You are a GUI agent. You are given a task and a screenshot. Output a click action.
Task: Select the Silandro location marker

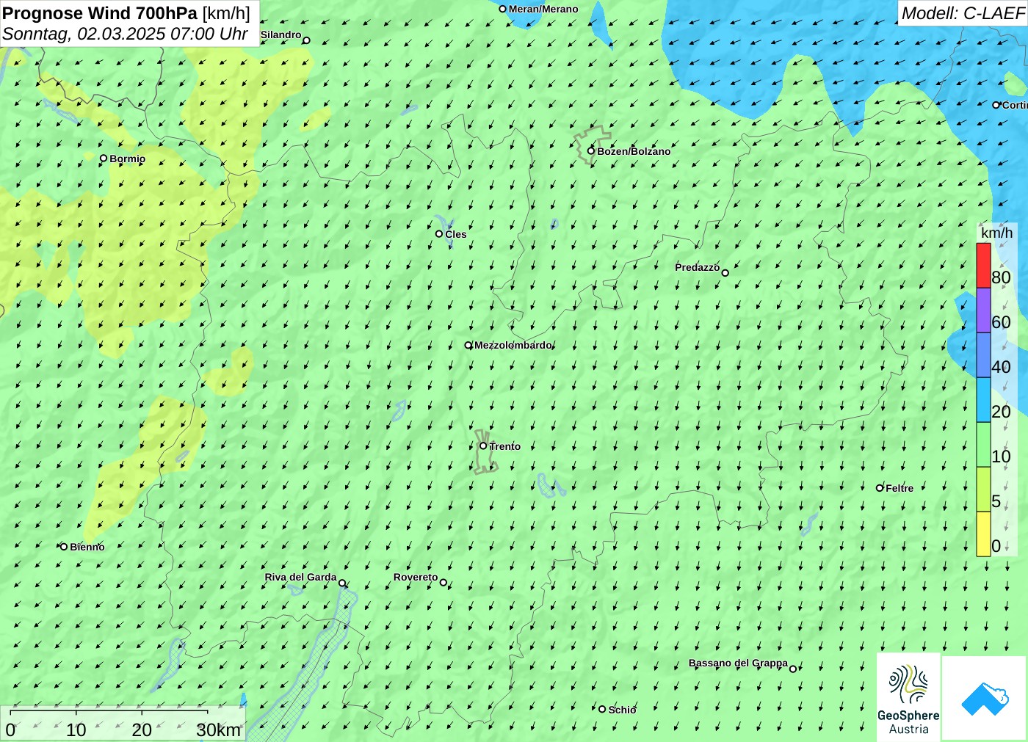pos(306,40)
